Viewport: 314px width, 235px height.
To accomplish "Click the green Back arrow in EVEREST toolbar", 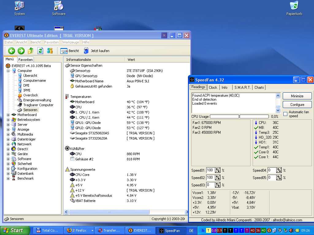I will 12,51.
